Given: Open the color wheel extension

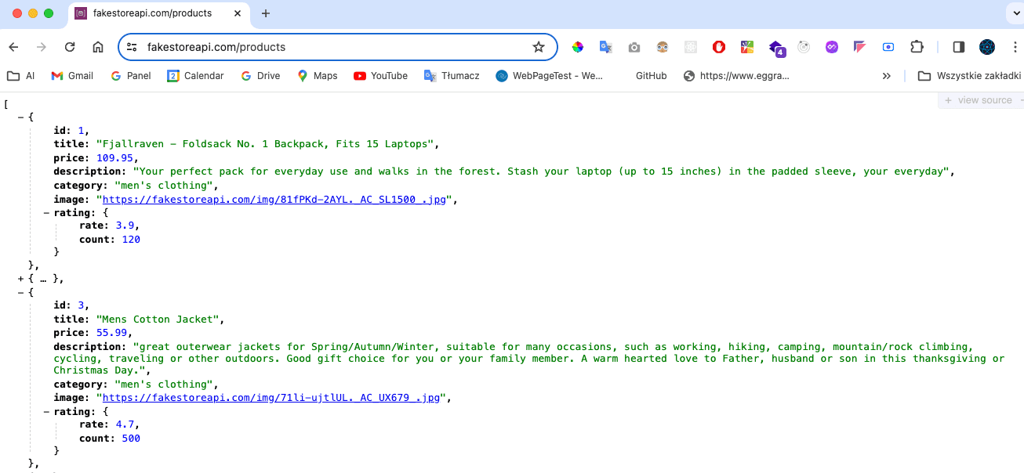Looking at the screenshot, I should (578, 47).
